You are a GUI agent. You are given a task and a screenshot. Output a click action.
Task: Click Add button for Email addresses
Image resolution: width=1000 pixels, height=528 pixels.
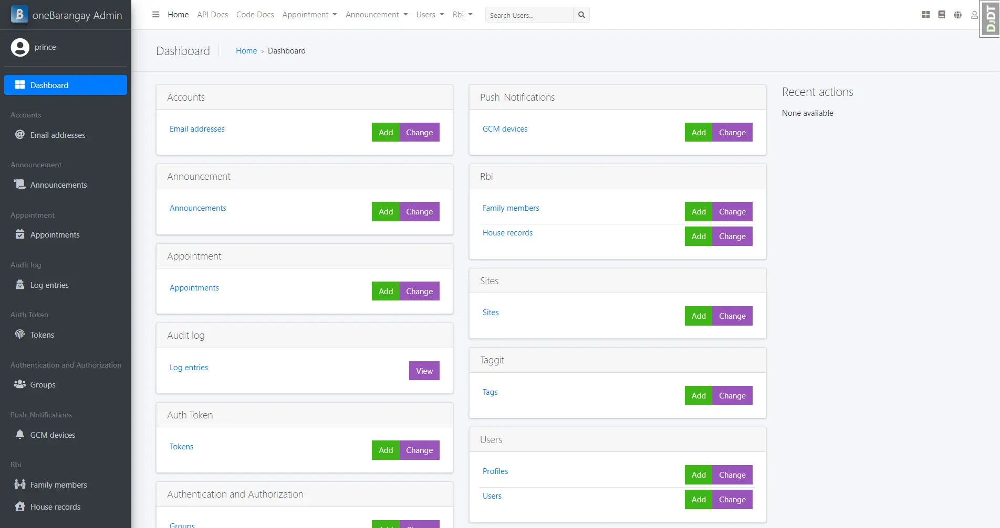point(386,133)
